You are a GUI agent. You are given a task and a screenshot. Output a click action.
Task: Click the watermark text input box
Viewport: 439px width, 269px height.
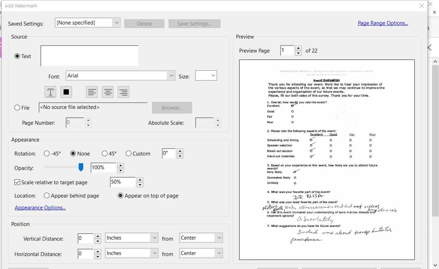pos(90,56)
